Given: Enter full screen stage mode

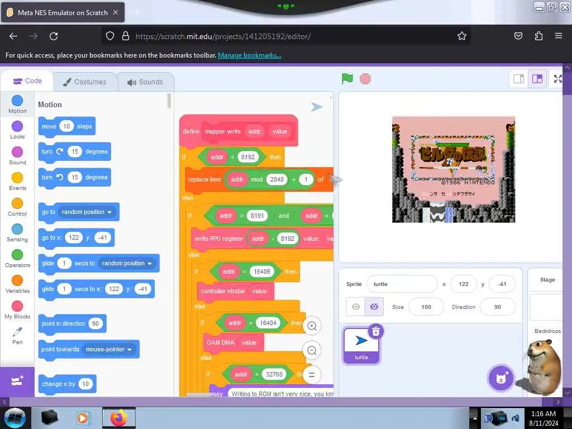Looking at the screenshot, I should click(x=557, y=79).
